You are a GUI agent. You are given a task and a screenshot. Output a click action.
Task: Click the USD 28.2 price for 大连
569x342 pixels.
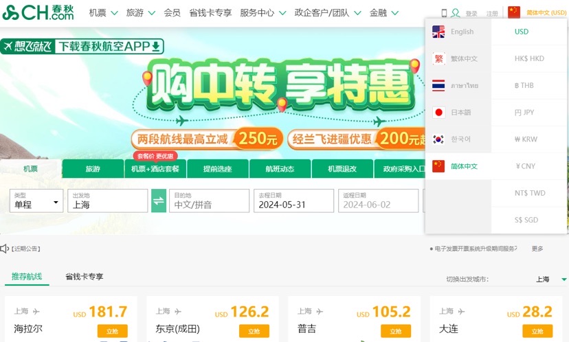[x=530, y=312]
